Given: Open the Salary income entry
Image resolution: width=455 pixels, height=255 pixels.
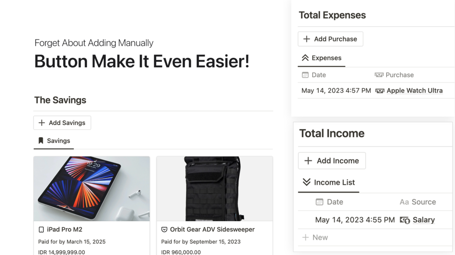Looking at the screenshot, I should click(424, 220).
